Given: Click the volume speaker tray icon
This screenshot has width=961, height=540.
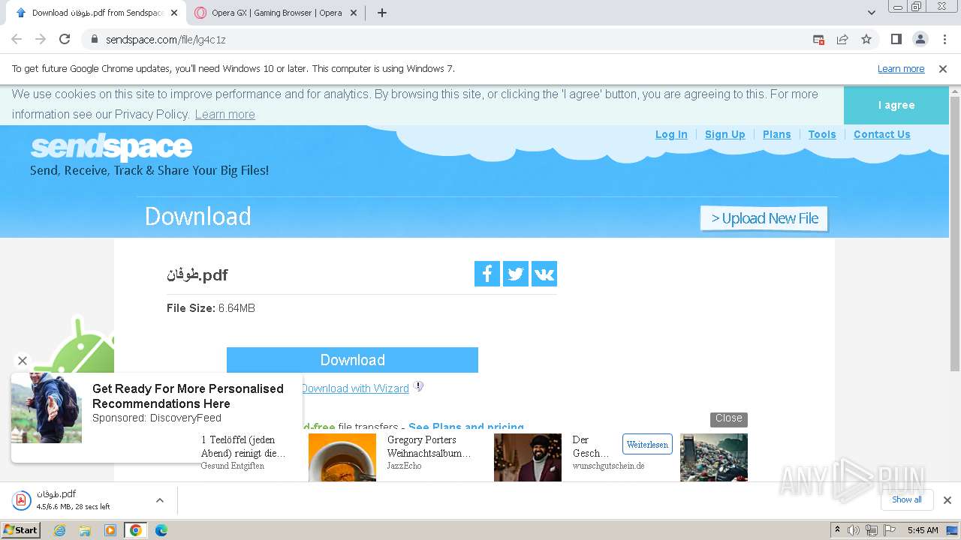Looking at the screenshot, I should click(x=854, y=530).
